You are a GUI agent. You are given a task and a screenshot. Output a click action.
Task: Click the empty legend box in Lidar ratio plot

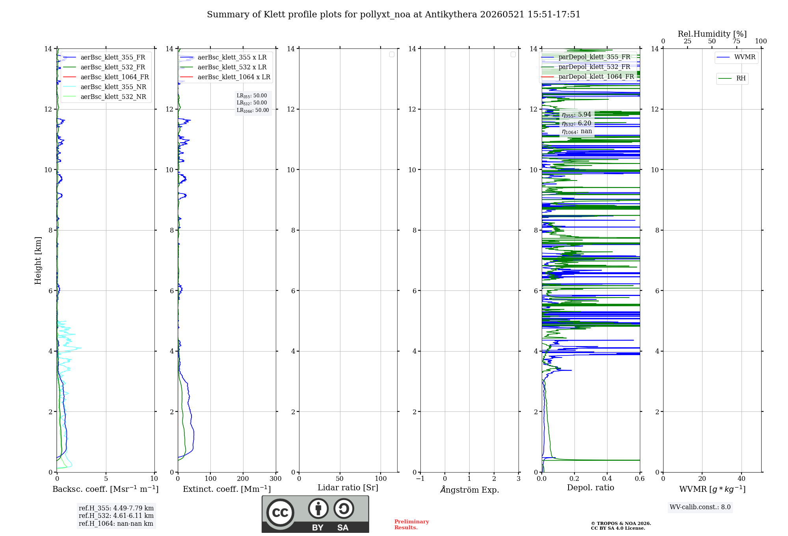[392, 54]
